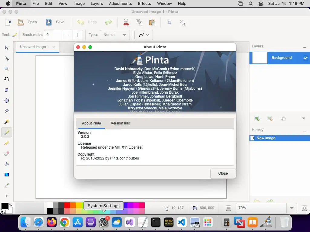Screen dimensions: 310x232
Task: Open System Settings from the Dock
Action: click(x=104, y=223)
